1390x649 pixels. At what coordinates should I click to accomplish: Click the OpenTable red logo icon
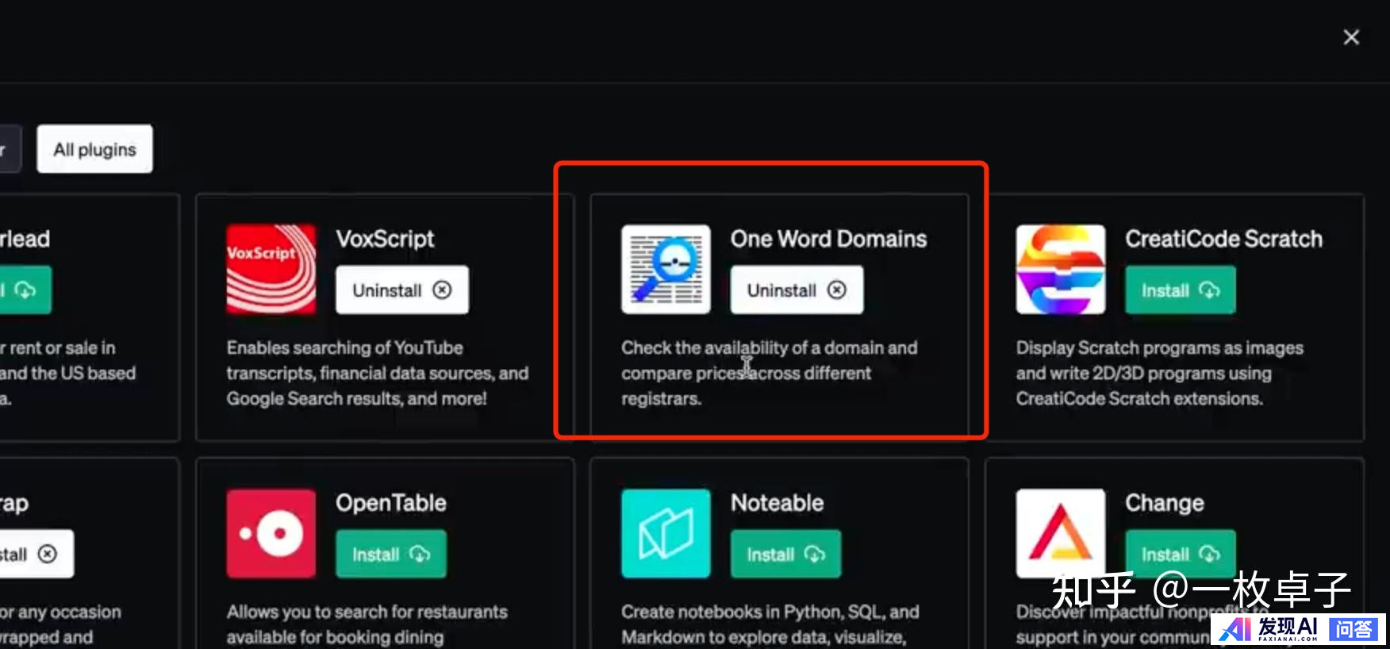(x=271, y=533)
